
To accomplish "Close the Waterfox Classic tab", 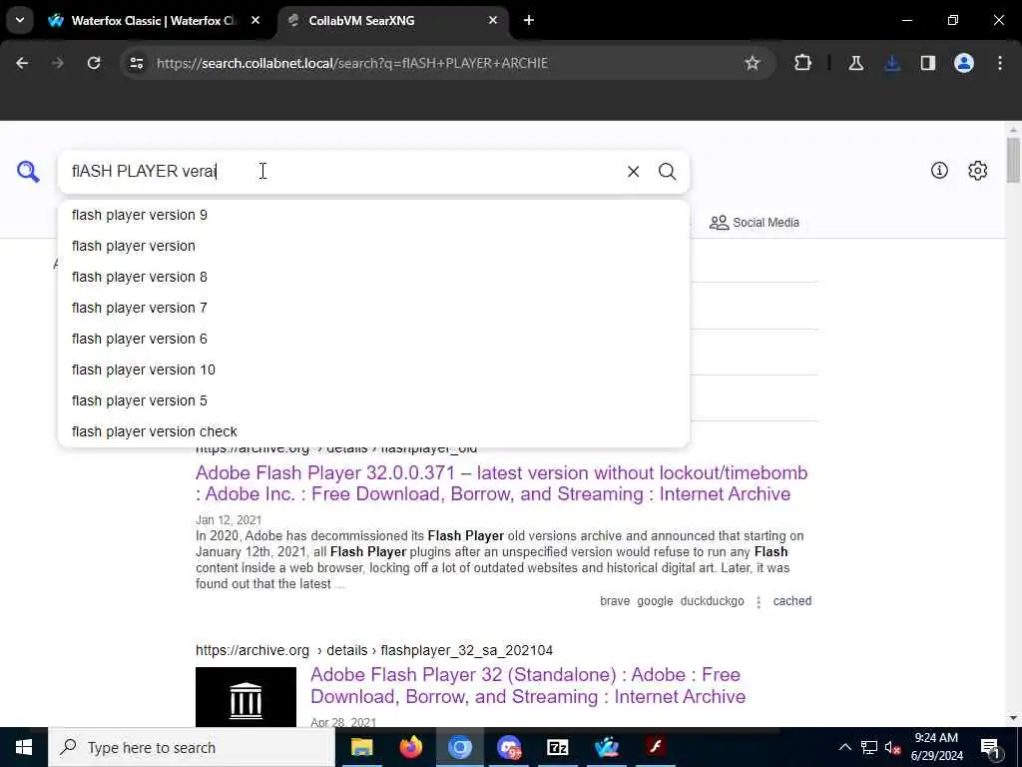I will [x=255, y=20].
